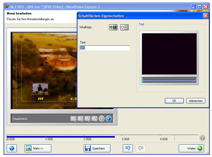Select the 005 horseman thumbnail in menu preview

tap(40, 89)
